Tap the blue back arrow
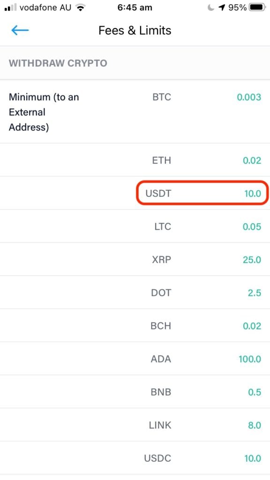This screenshot has width=270, height=480. point(19,30)
